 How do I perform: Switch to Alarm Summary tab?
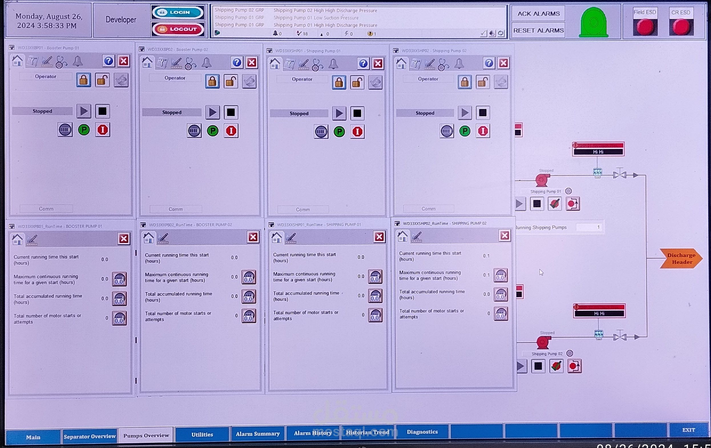click(257, 434)
